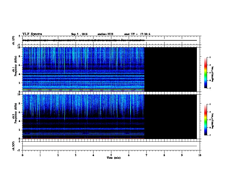This screenshot has width=225, height=174.
Task: Click the '-7' tick on the lower colorbar
Action: pos(210,135)
